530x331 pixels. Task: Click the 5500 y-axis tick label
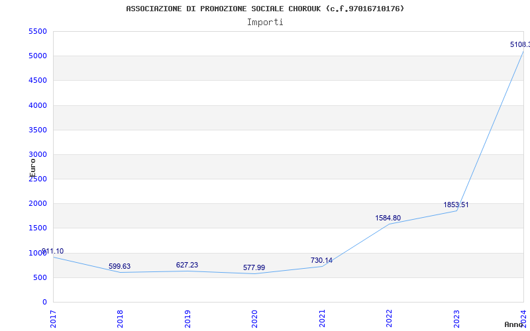[x=38, y=31]
